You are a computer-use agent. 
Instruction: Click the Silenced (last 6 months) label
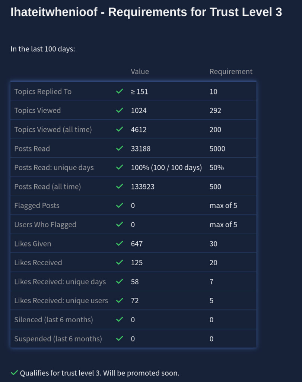pyautogui.click(x=54, y=320)
